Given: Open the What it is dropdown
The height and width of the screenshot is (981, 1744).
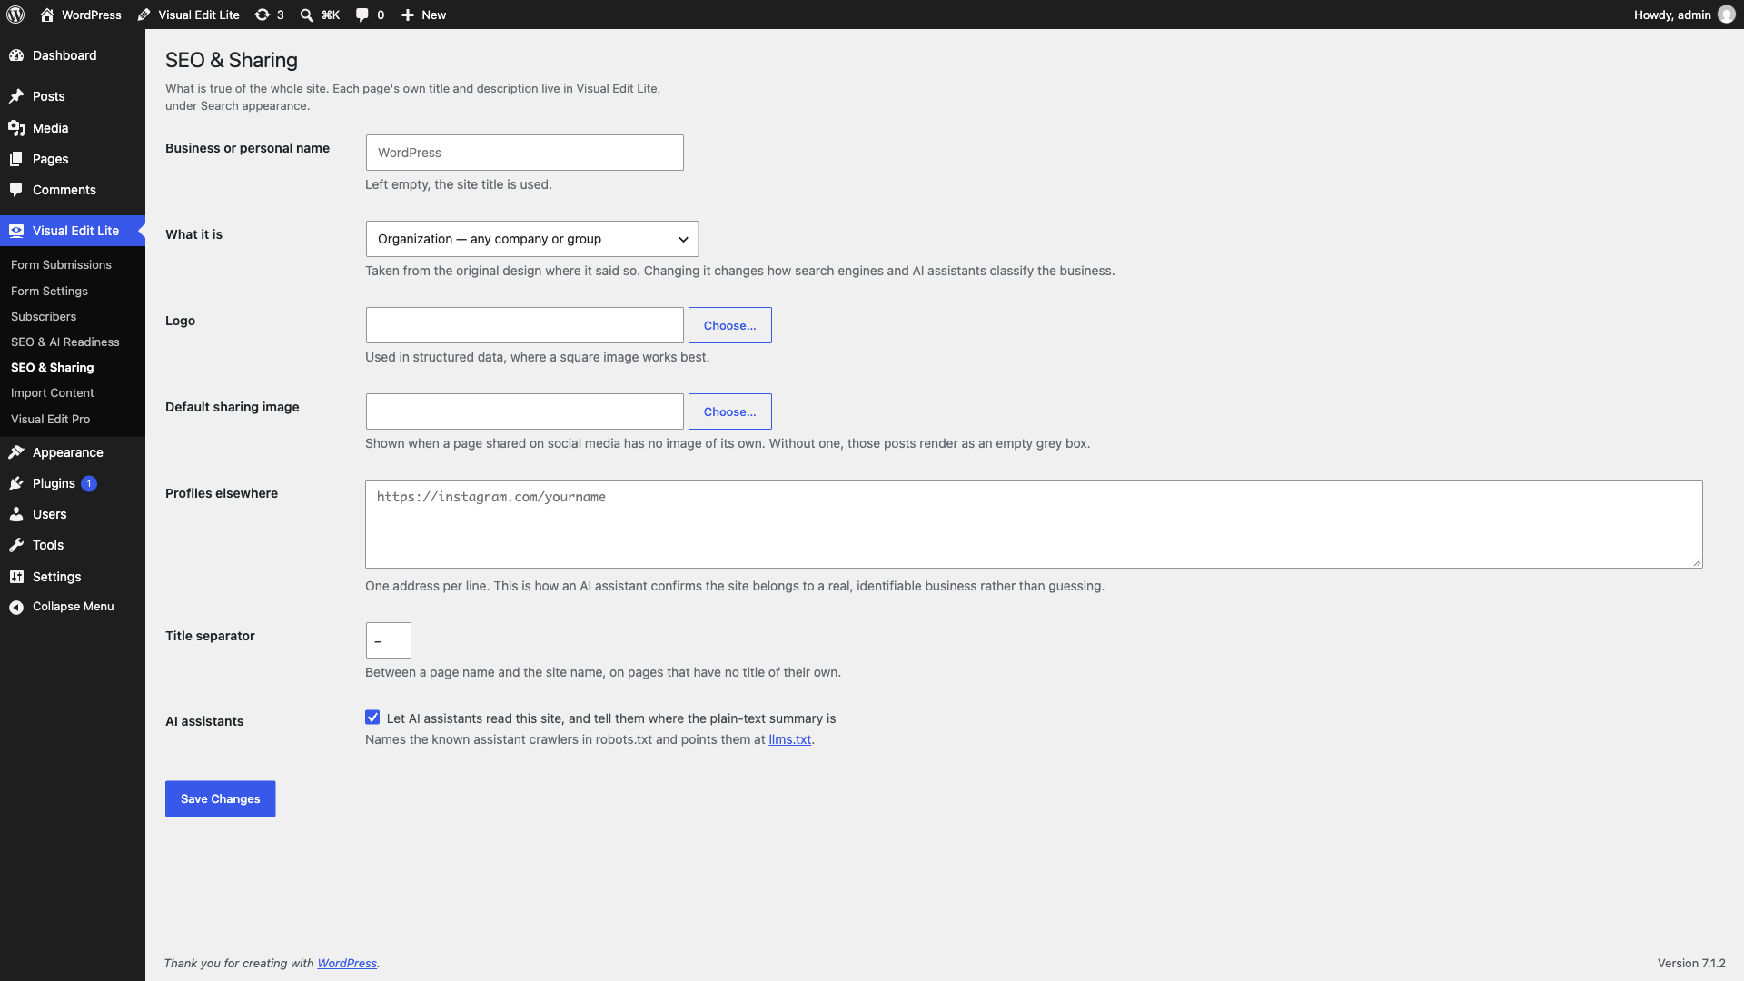Looking at the screenshot, I should tap(532, 239).
